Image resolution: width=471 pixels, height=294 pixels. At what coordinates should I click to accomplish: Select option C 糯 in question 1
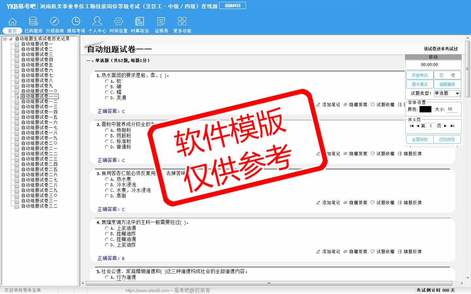pyautogui.click(x=107, y=92)
